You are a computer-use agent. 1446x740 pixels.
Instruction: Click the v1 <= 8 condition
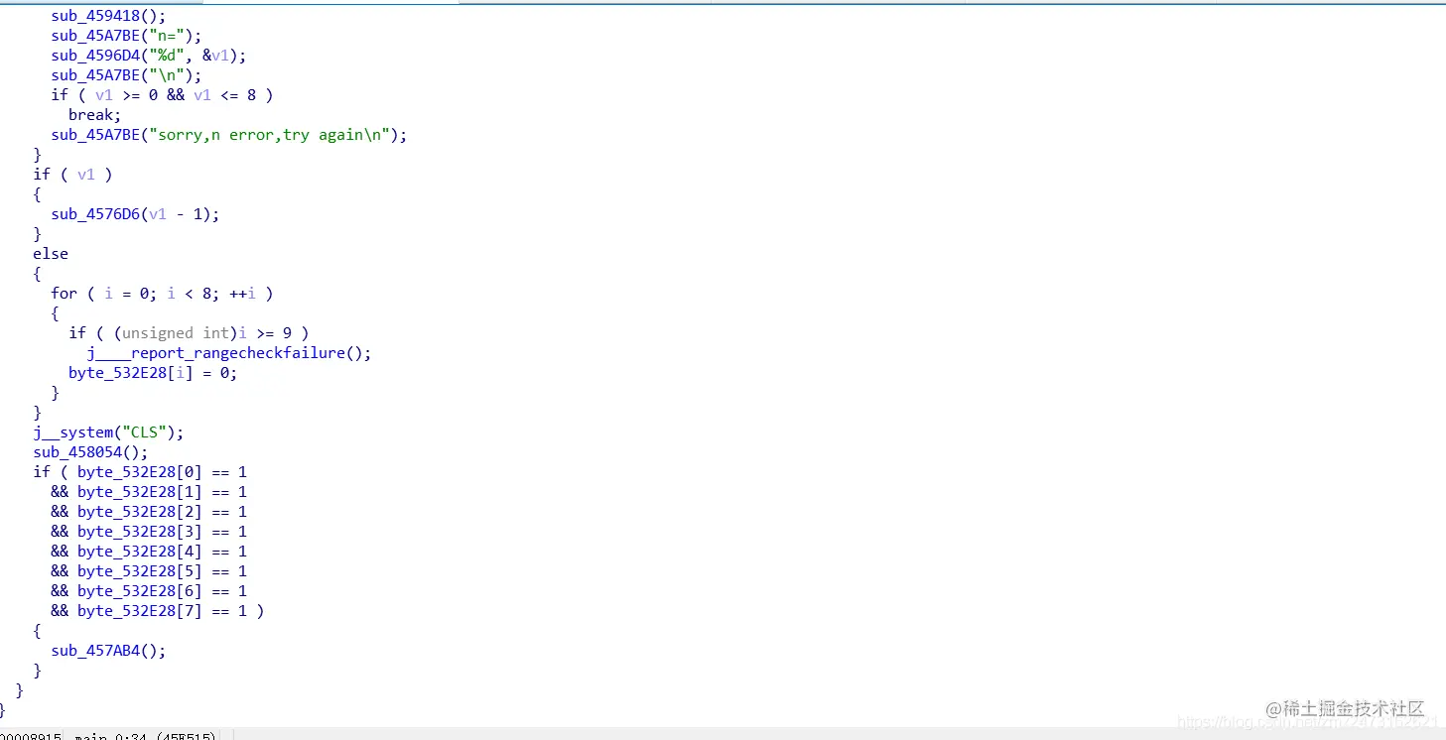pos(224,95)
